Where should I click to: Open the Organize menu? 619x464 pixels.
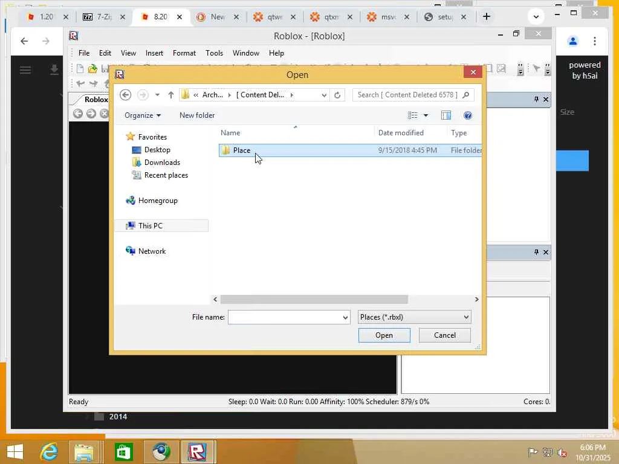(x=143, y=115)
